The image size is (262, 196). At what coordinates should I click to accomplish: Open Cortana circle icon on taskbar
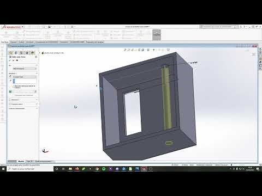pos(57,169)
